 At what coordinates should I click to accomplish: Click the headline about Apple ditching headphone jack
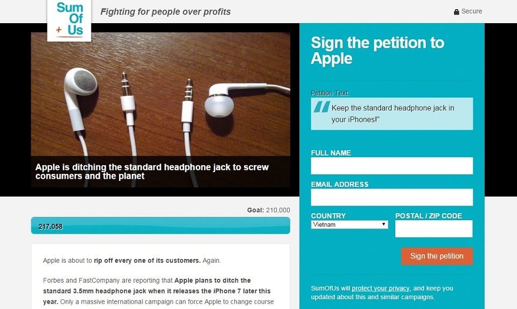pos(152,171)
